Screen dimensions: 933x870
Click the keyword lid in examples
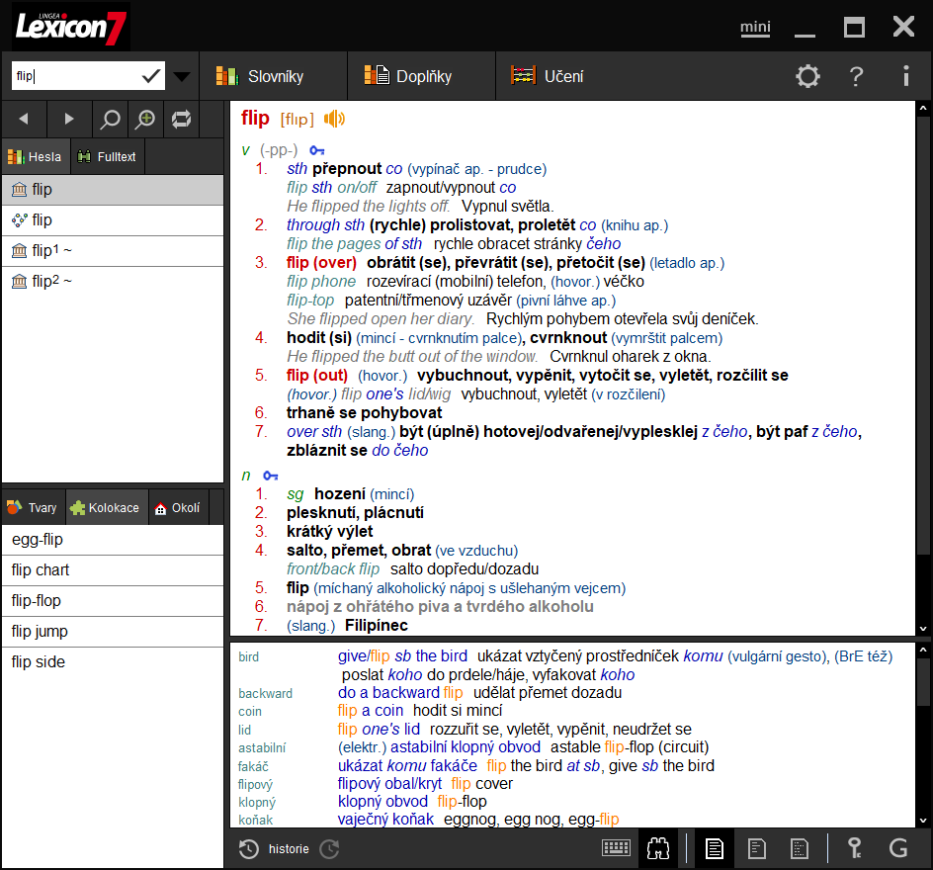coord(244,730)
